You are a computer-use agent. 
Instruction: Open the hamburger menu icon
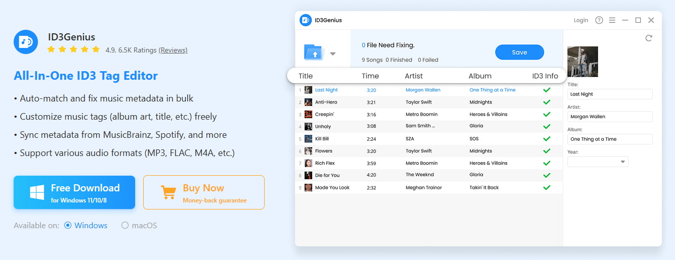612,20
